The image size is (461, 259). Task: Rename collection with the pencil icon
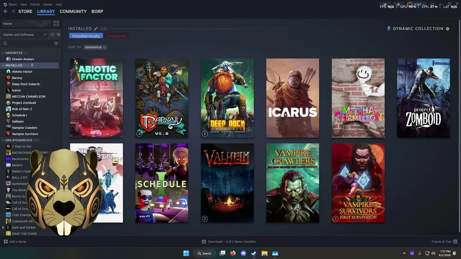pos(96,29)
